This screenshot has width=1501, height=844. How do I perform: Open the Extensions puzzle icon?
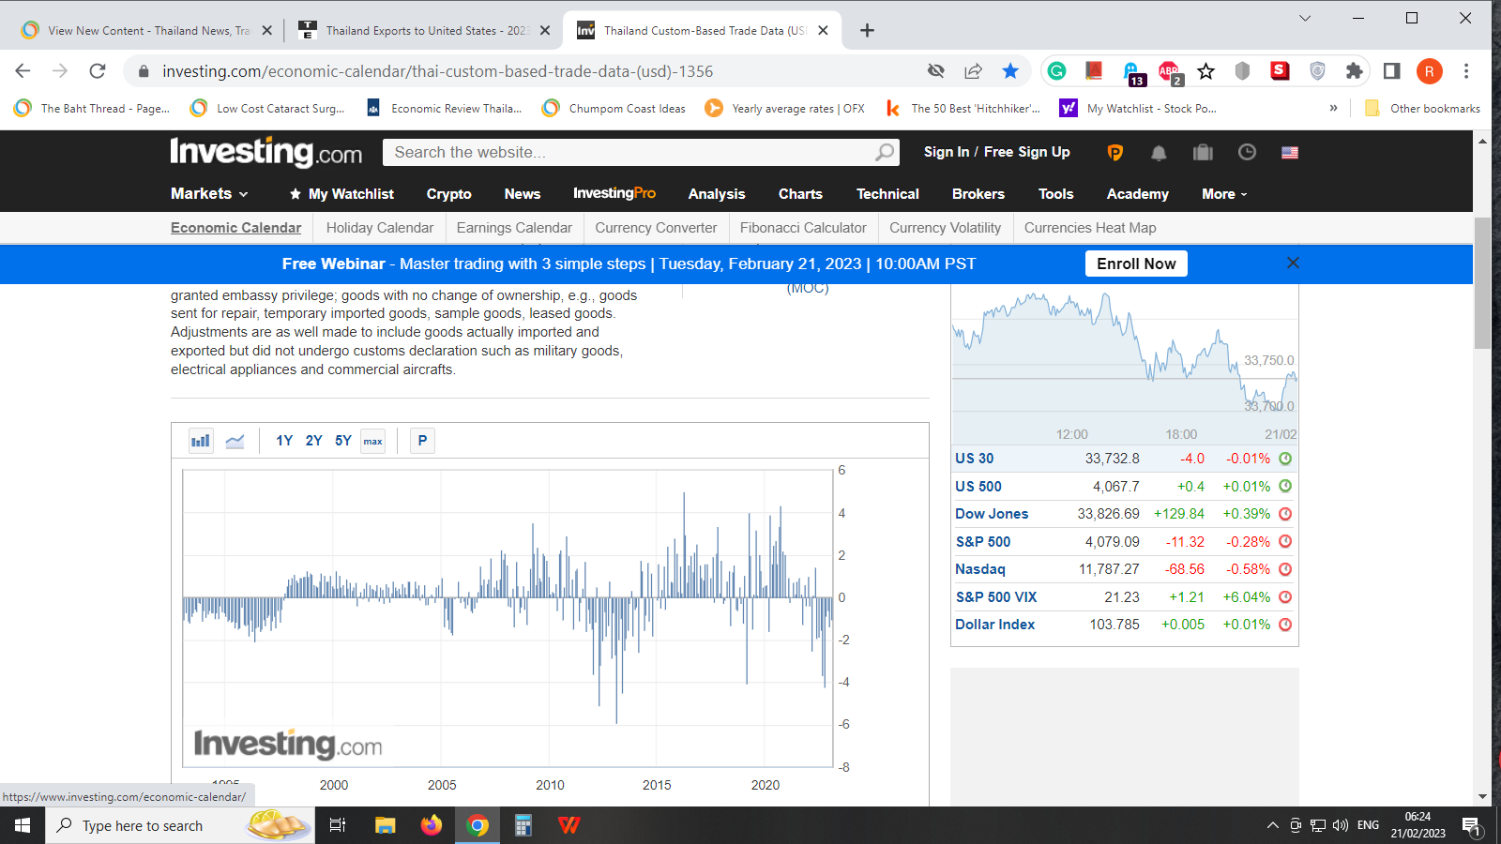pyautogui.click(x=1354, y=71)
